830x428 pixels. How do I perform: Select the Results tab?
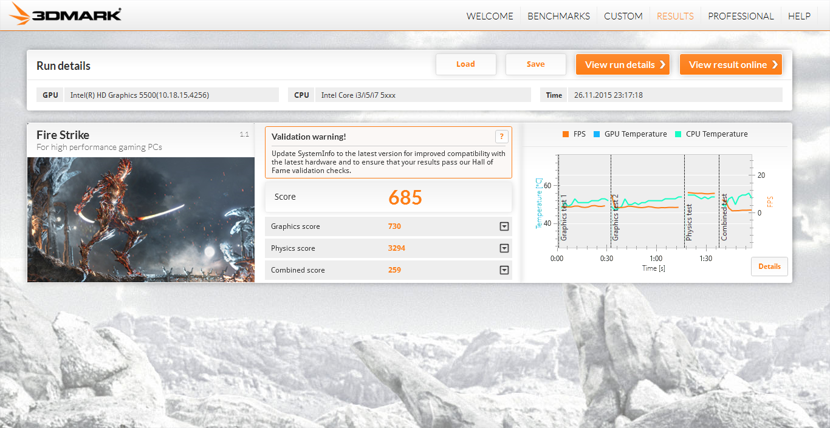pyautogui.click(x=675, y=16)
